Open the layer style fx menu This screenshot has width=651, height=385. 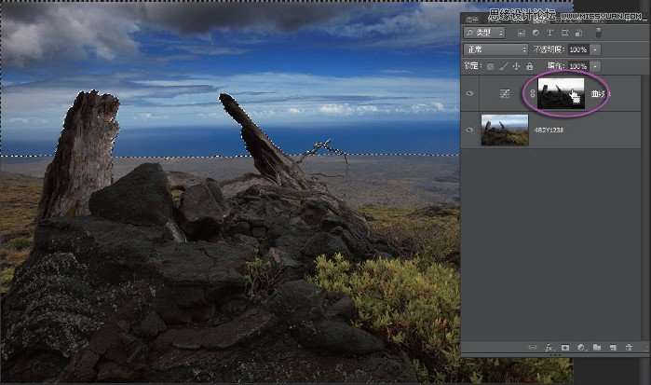[547, 347]
